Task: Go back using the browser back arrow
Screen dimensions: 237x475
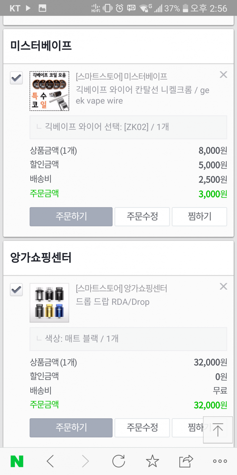Action: 50,461
